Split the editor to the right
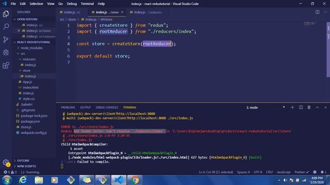The height and width of the screenshot is (185, 330). (318, 12)
